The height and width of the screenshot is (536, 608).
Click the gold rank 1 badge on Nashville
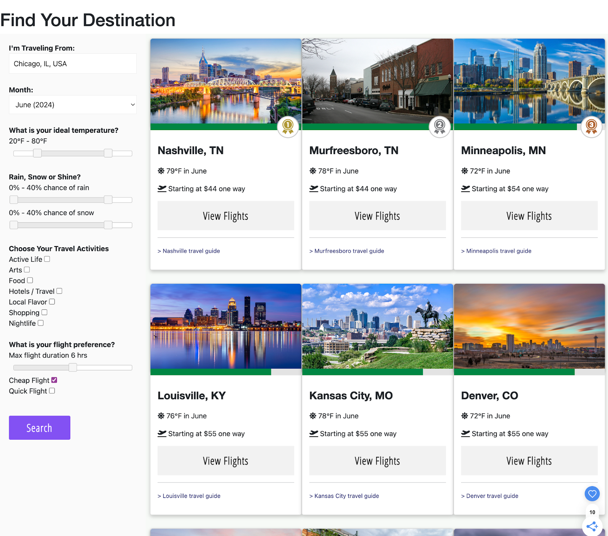point(288,127)
